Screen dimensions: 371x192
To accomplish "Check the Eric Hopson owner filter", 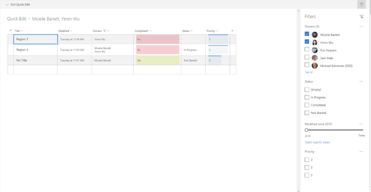I will pyautogui.click(x=307, y=49).
